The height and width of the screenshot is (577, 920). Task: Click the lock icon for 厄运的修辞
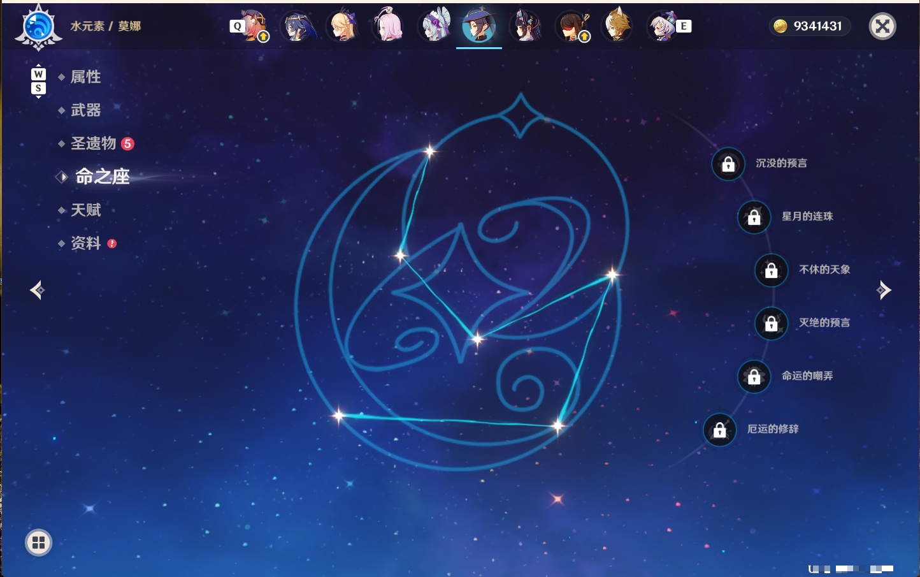pyautogui.click(x=720, y=429)
